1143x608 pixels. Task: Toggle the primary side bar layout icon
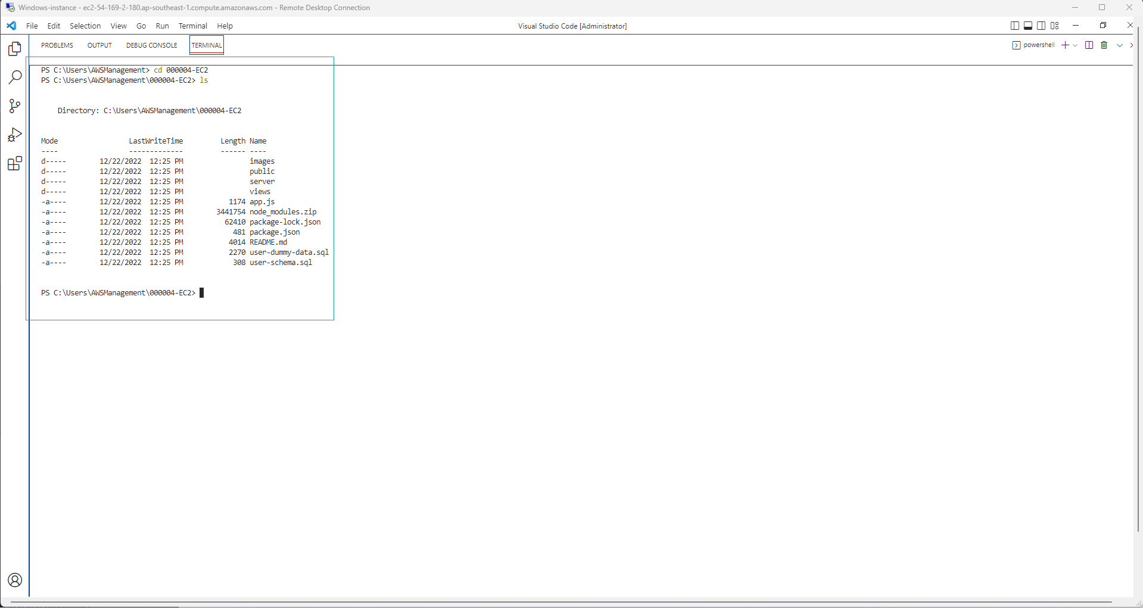point(1015,26)
